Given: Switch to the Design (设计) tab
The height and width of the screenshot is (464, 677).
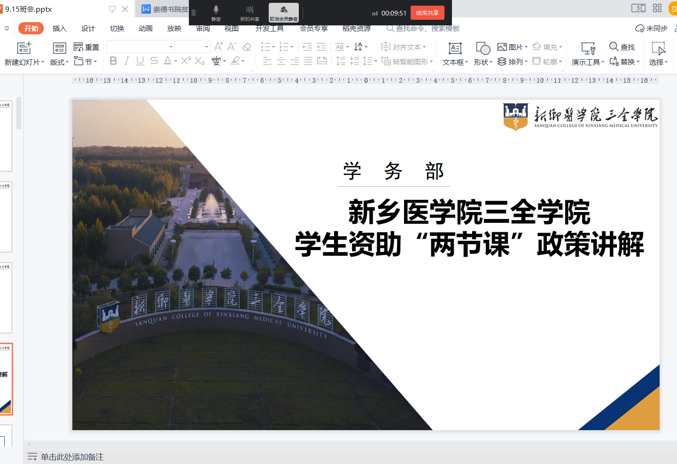Looking at the screenshot, I should [88, 29].
